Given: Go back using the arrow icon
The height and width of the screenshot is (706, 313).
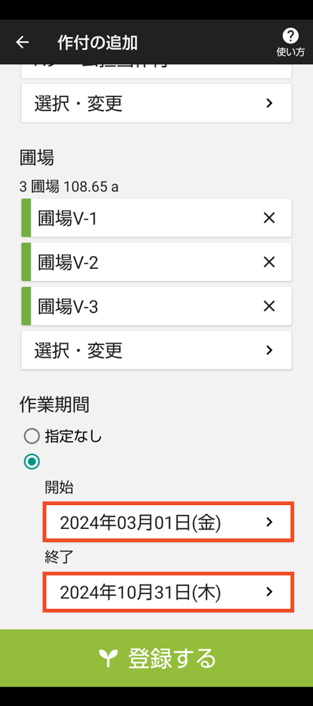Looking at the screenshot, I should (x=22, y=42).
